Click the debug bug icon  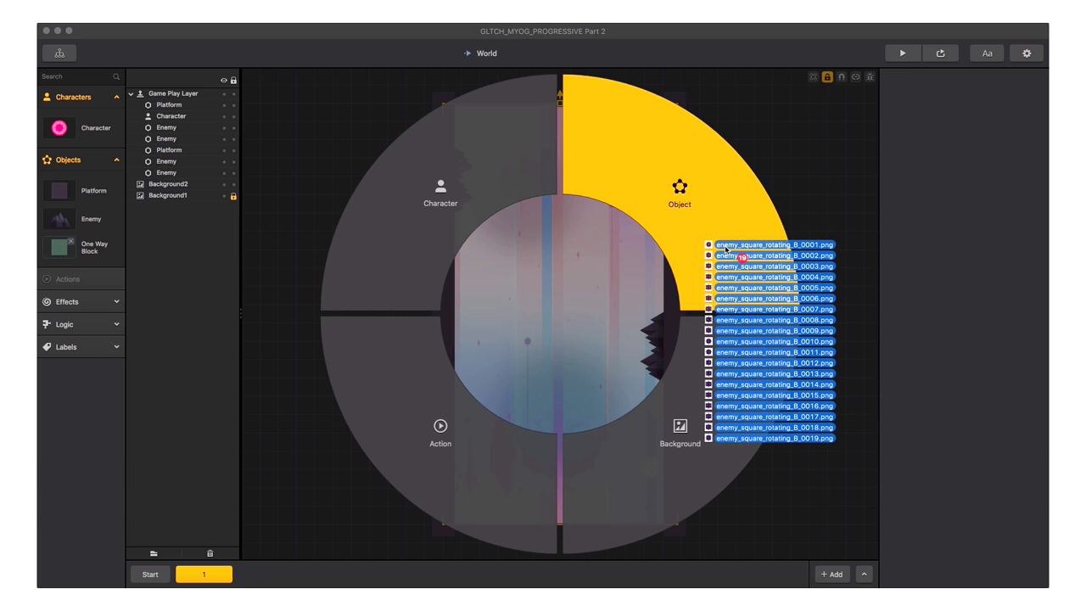870,77
